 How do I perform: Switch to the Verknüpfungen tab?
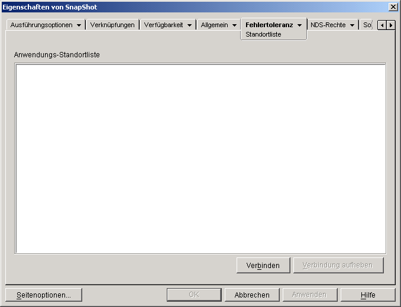[112, 25]
